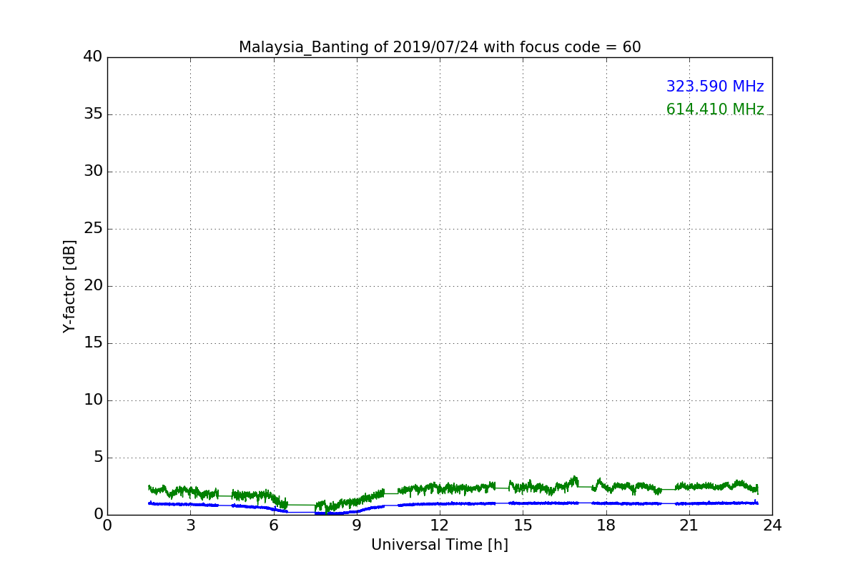Click the y-axis tick value 10
This screenshot has height=572, width=858.
[x=93, y=400]
